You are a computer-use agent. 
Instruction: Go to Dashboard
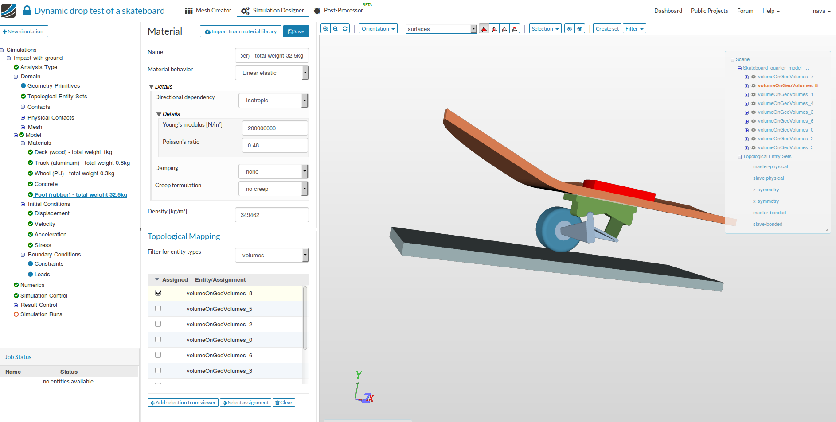(668, 11)
